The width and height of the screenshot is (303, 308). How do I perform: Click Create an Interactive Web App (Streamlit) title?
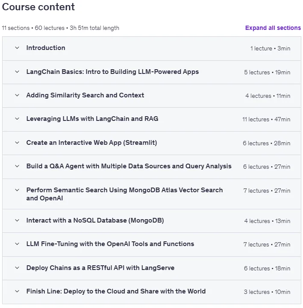[91, 143]
